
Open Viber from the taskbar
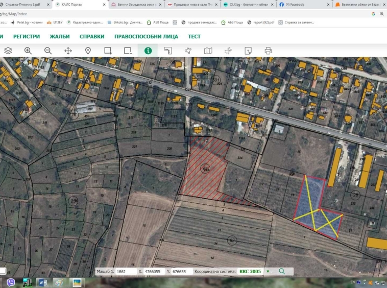click(x=11, y=282)
